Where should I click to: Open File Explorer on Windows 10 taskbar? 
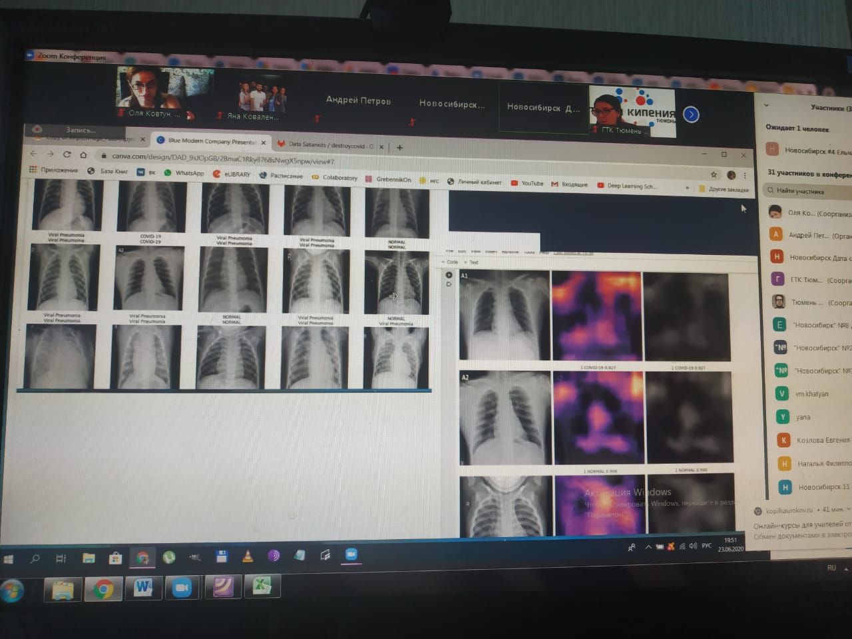tap(88, 558)
